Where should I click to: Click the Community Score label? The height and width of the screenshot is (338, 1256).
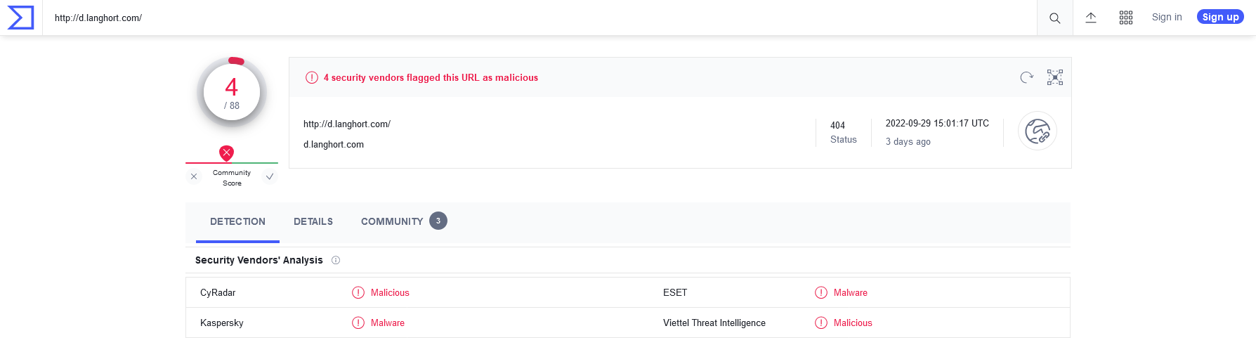pyautogui.click(x=232, y=178)
